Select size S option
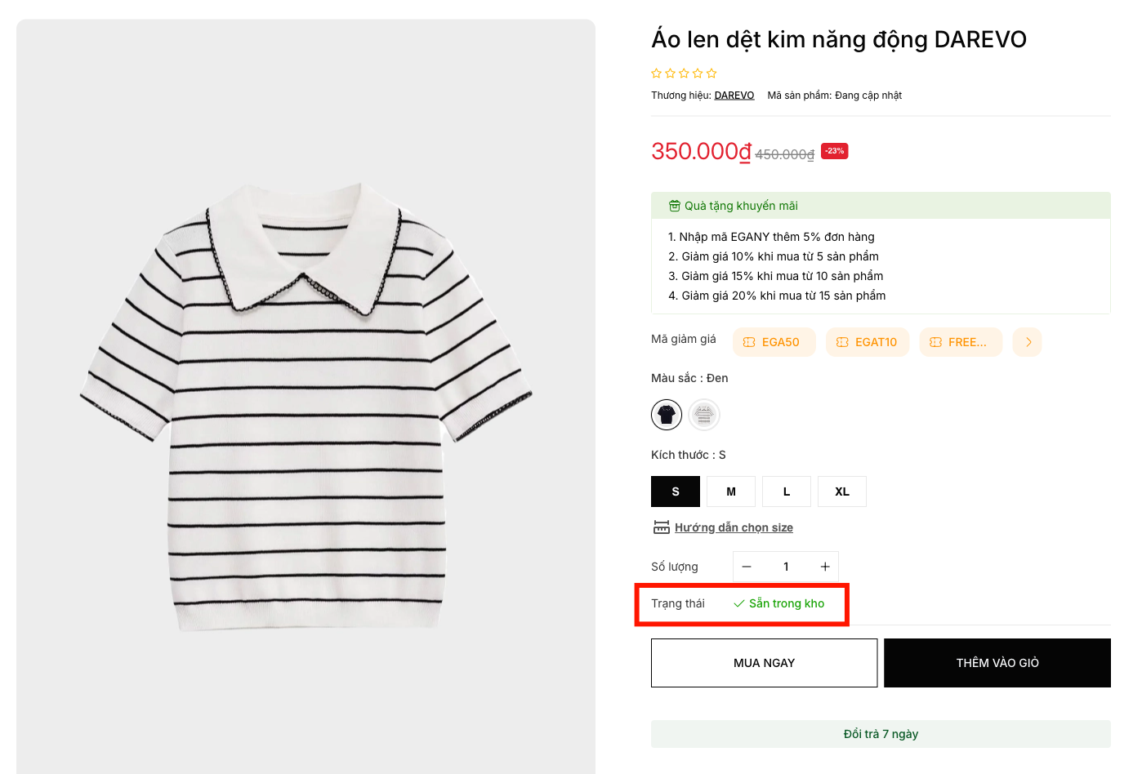This screenshot has height=774, width=1142. coord(676,492)
